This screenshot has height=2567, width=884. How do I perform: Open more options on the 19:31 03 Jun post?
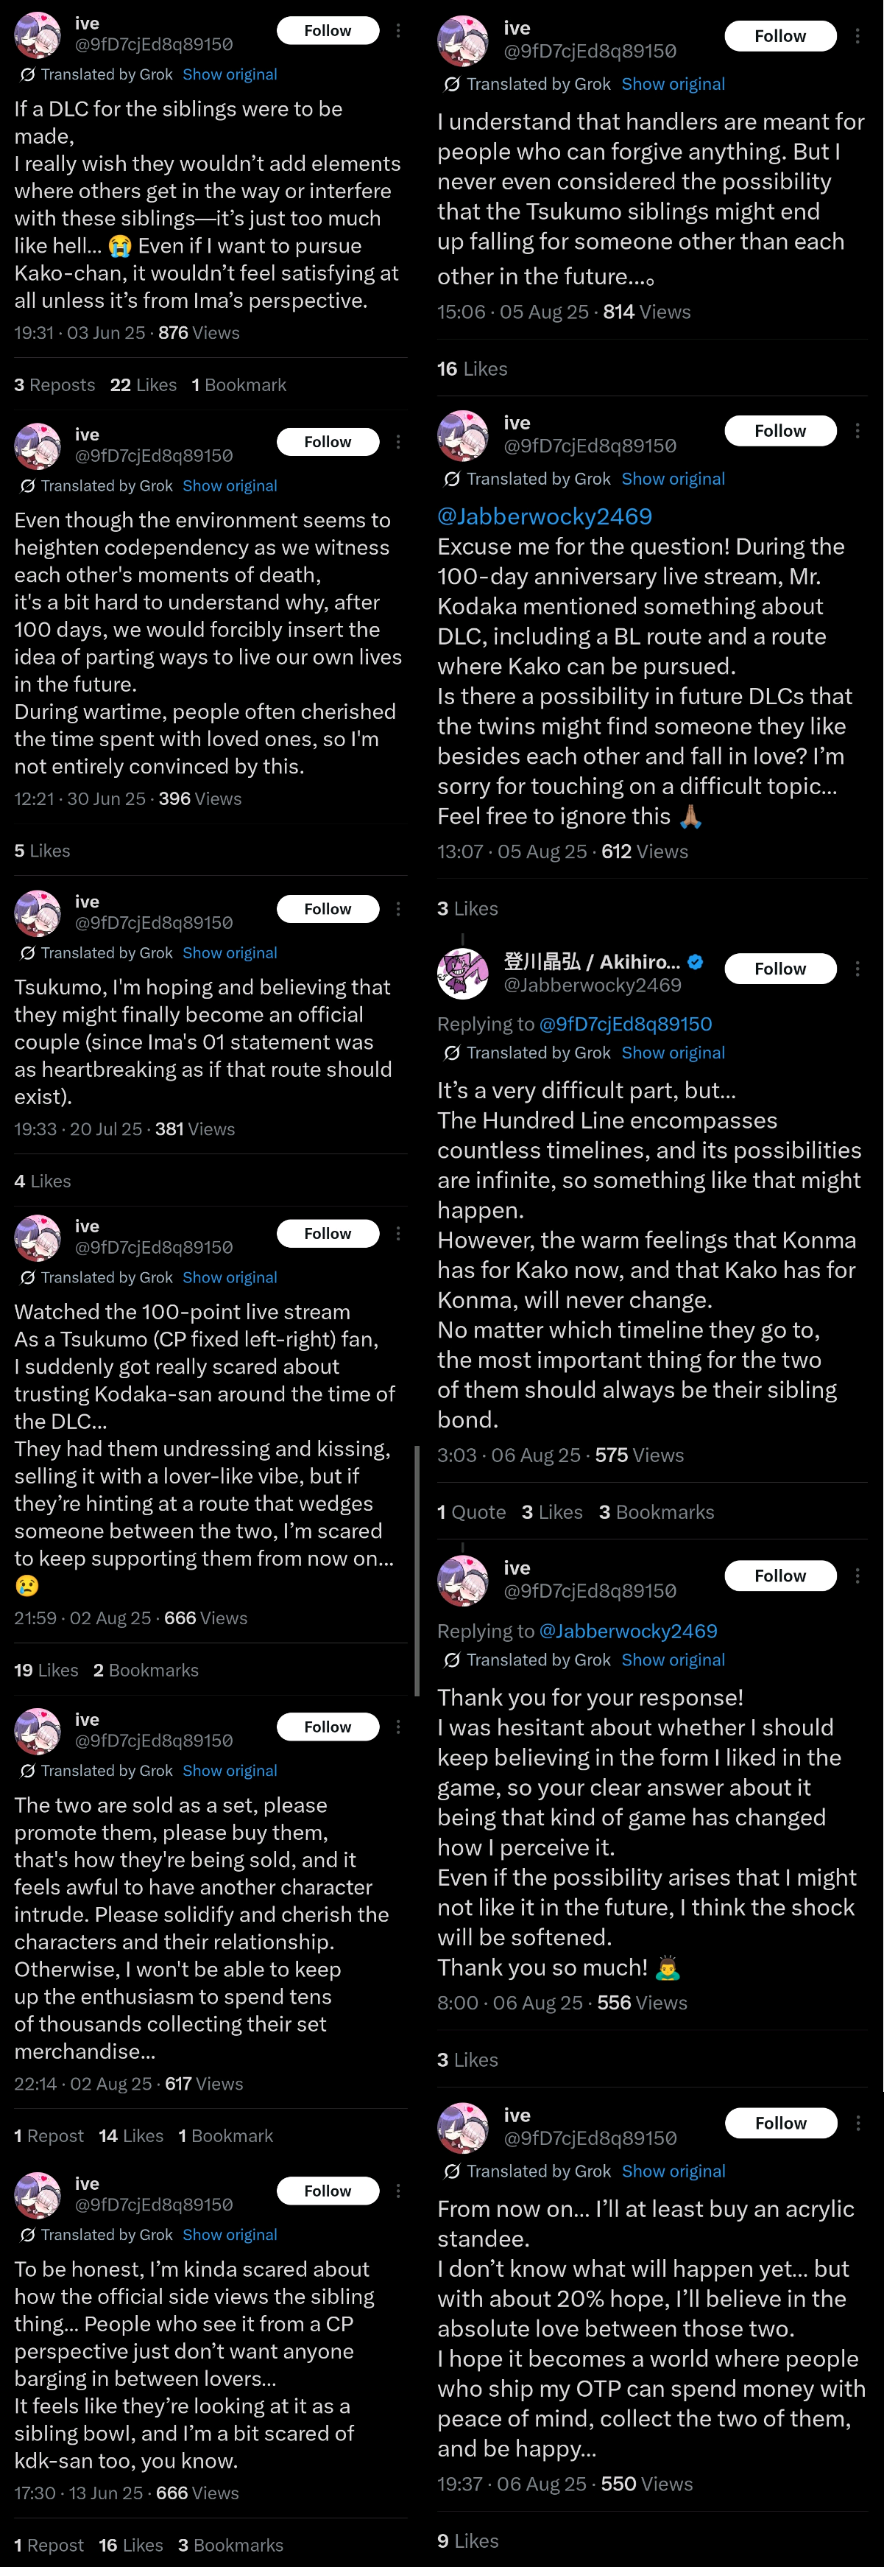398,31
